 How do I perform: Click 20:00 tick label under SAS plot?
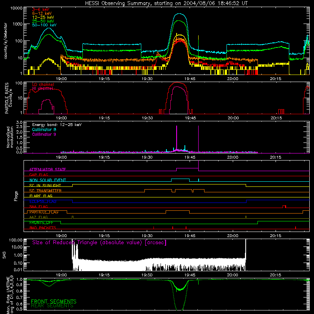tap(232, 275)
